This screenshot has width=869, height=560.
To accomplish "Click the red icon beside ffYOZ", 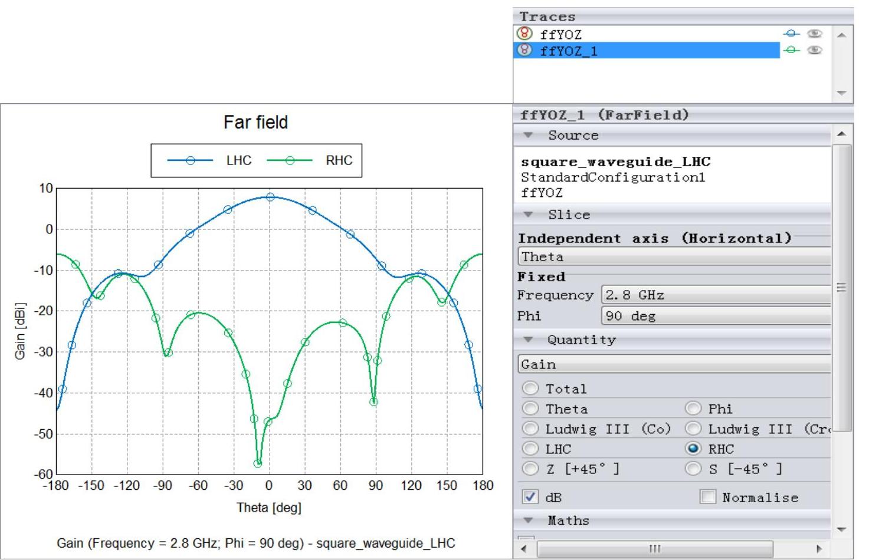I will 524,34.
